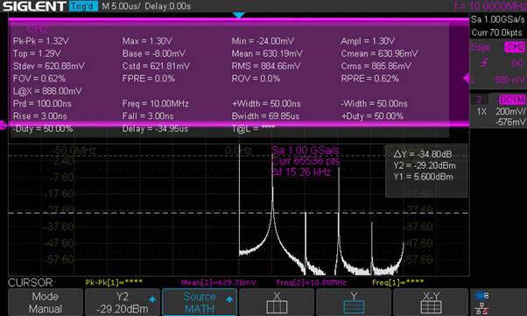Click the Bwidth = 69.85us measurement
Viewport: 527px width, 316px height.
pos(266,116)
